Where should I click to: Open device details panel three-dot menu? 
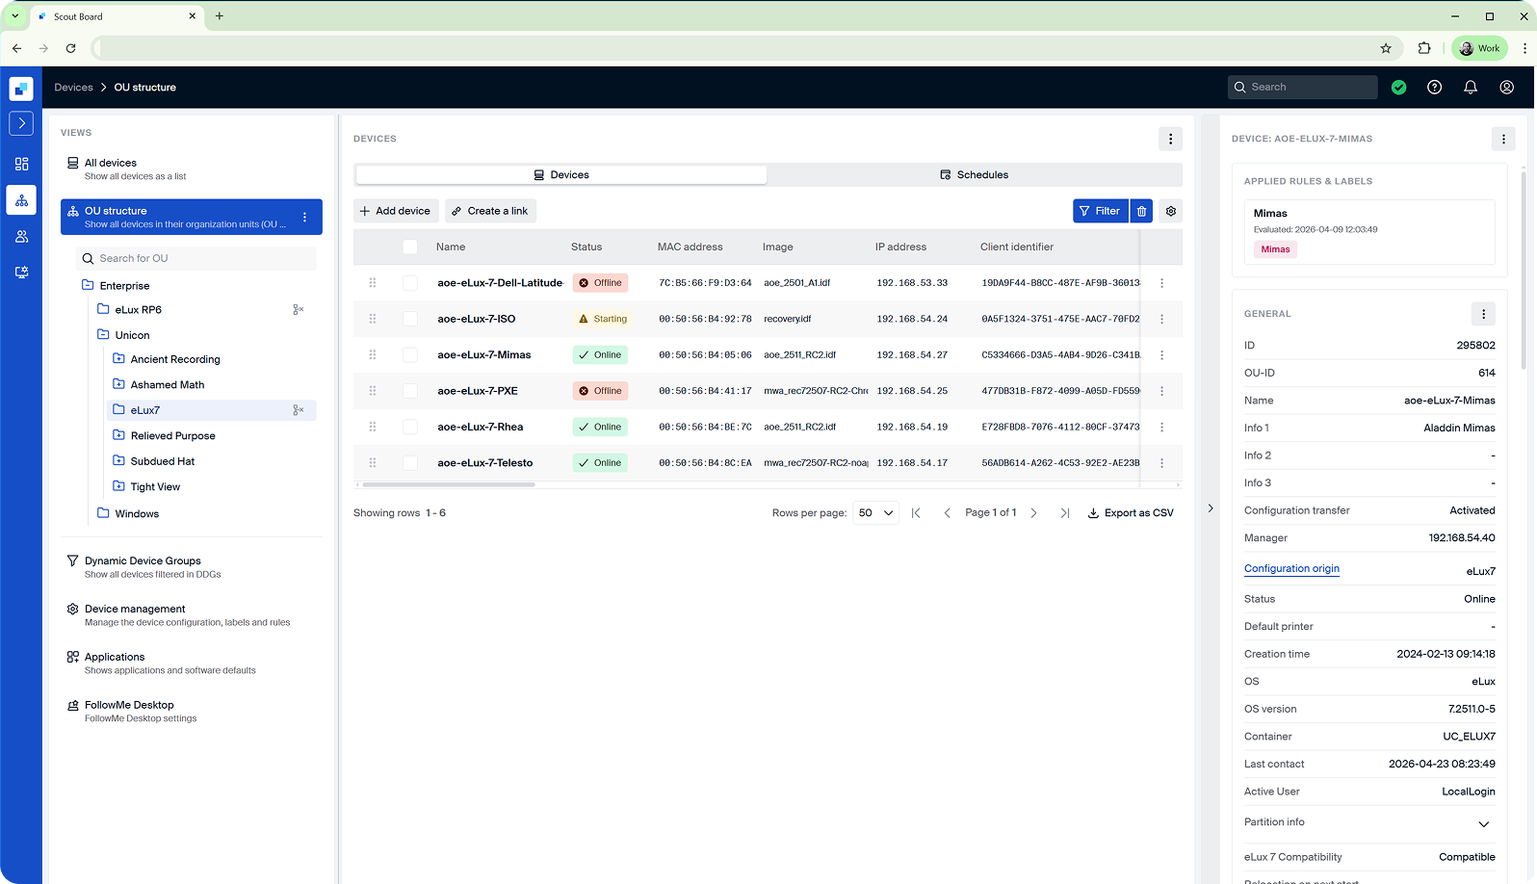point(1504,139)
